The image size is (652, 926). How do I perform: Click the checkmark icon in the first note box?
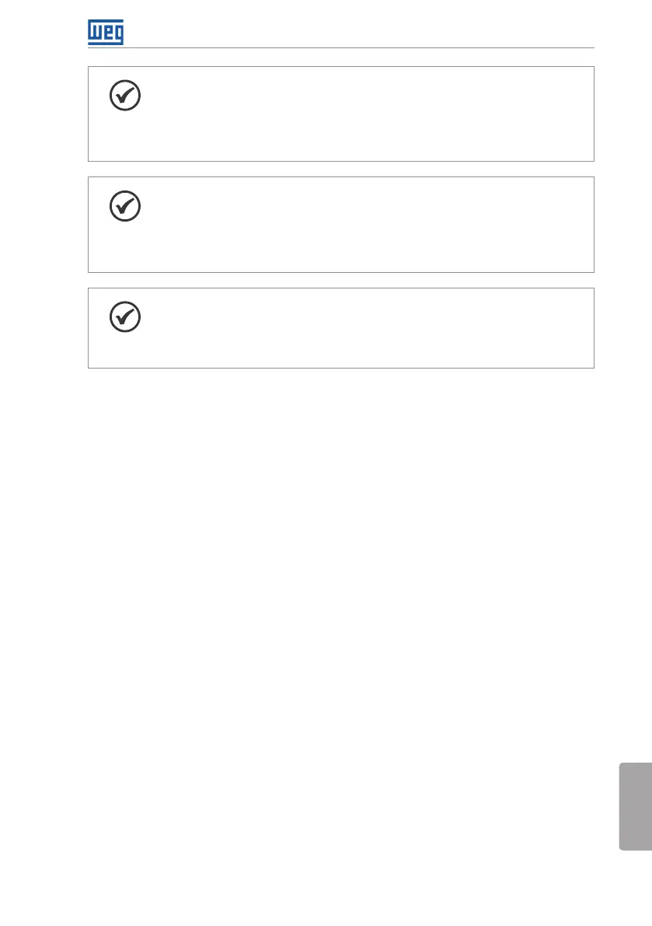(x=125, y=96)
